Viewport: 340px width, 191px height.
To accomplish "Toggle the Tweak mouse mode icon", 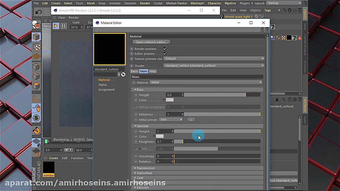I will pyautogui.click(x=36, y=108).
